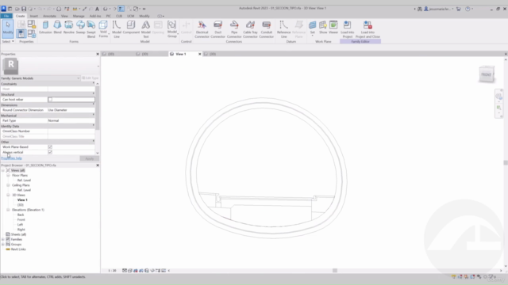
Task: Collapse the Ceiling Plans node
Action: 8,185
